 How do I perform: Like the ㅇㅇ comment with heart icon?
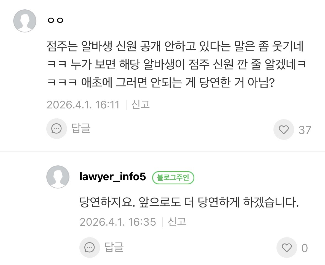click(x=284, y=130)
